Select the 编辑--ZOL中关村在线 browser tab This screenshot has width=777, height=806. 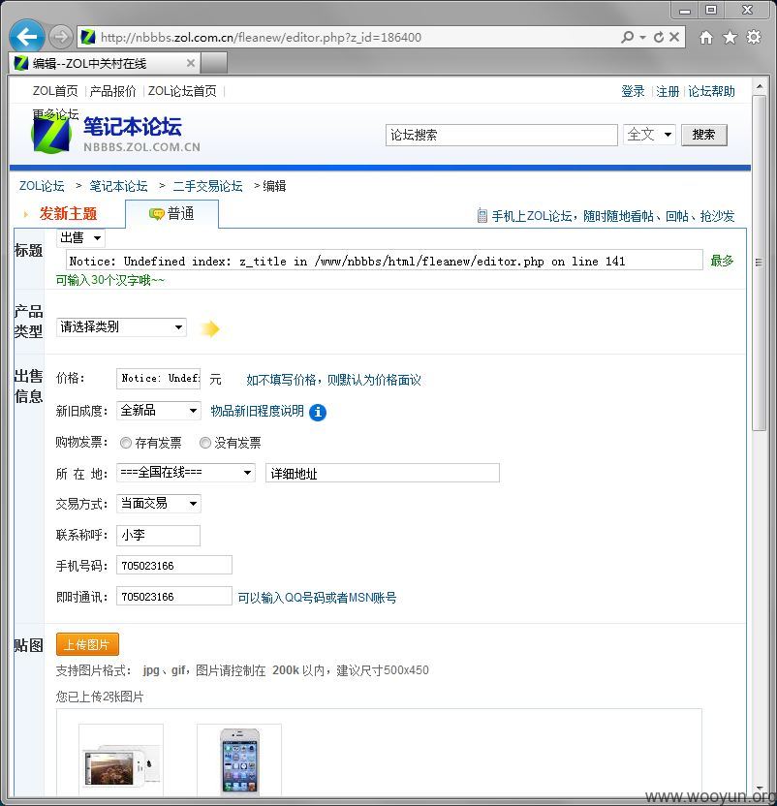point(105,63)
